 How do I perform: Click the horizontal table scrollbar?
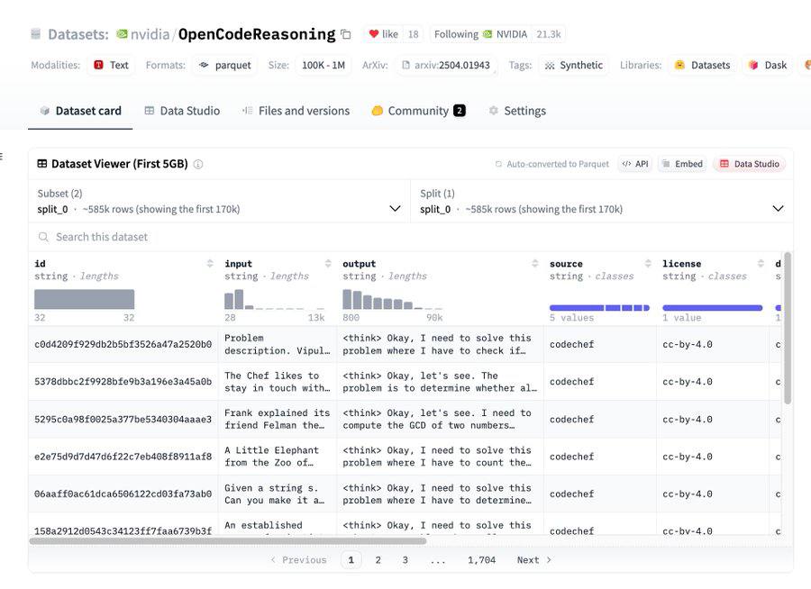[x=228, y=541]
